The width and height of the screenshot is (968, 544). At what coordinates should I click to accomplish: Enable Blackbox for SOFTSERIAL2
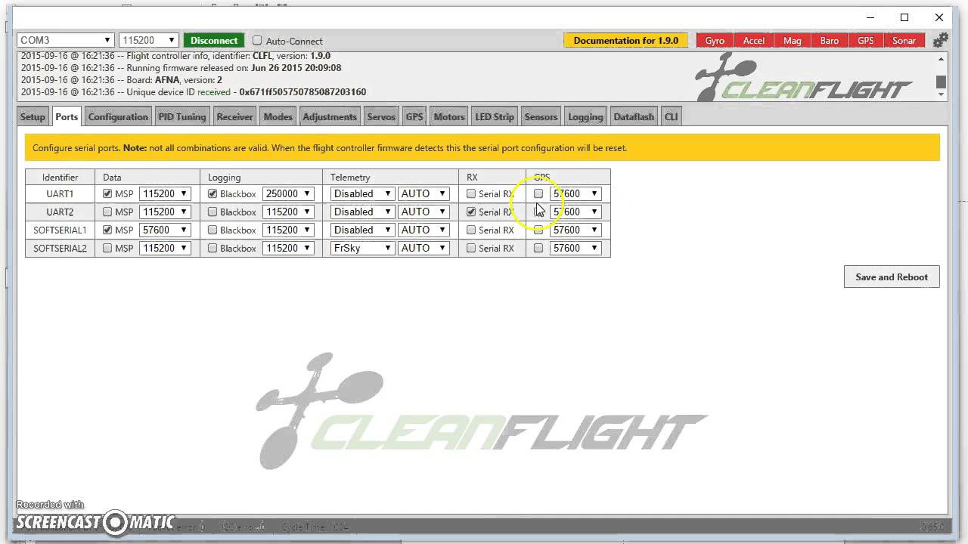point(213,249)
